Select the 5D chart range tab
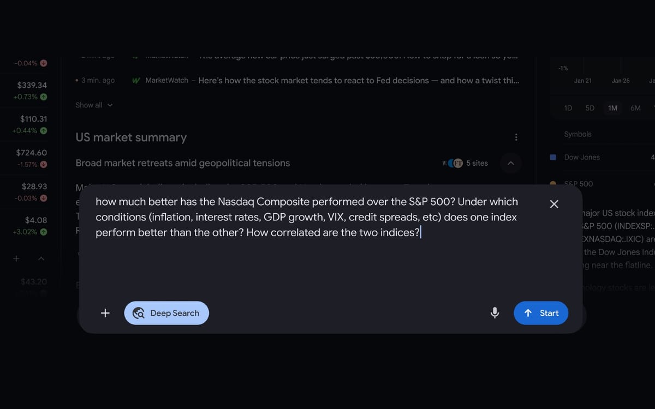The image size is (655, 409). pyautogui.click(x=589, y=108)
